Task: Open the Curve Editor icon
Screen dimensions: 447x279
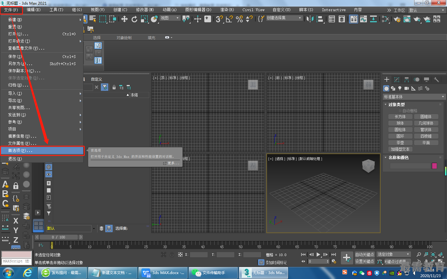Action: pos(363,19)
